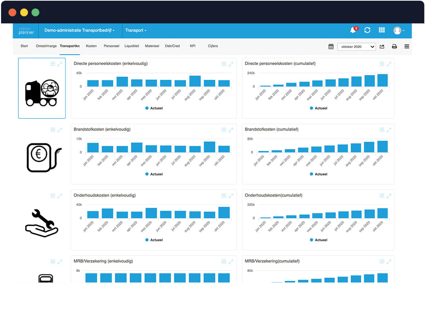Open menu of Directe personeelskosten (enkelvoudig) chart

[x=224, y=64]
